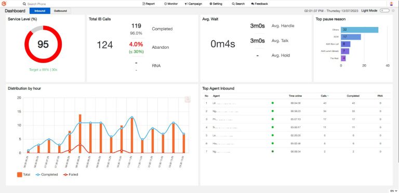
Task: Click the date and time display
Action: coord(331,11)
